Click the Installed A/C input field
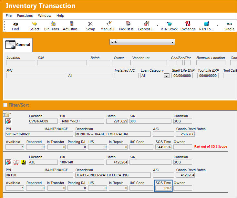 click(x=127, y=76)
